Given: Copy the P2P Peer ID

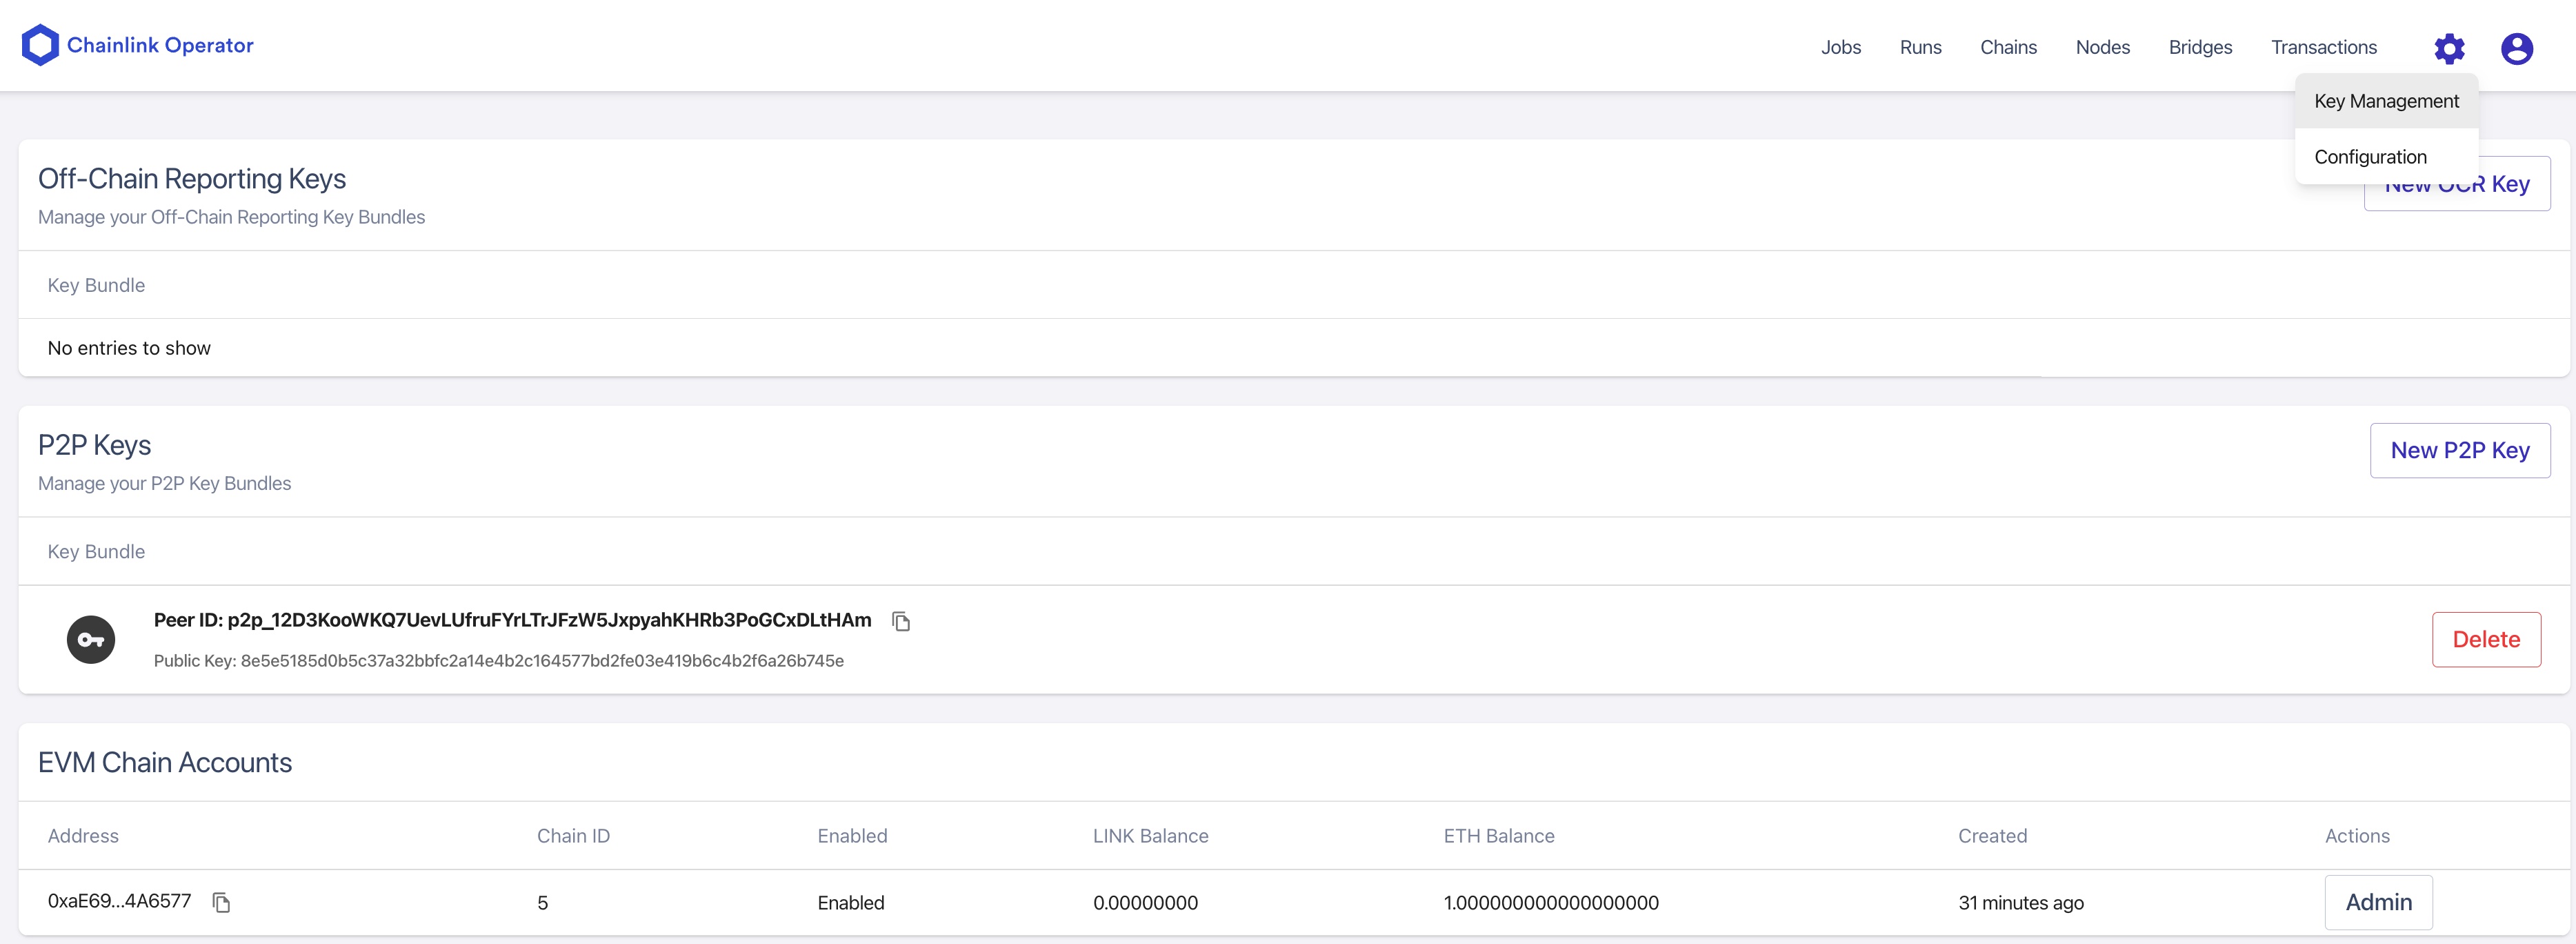Looking at the screenshot, I should [x=901, y=622].
